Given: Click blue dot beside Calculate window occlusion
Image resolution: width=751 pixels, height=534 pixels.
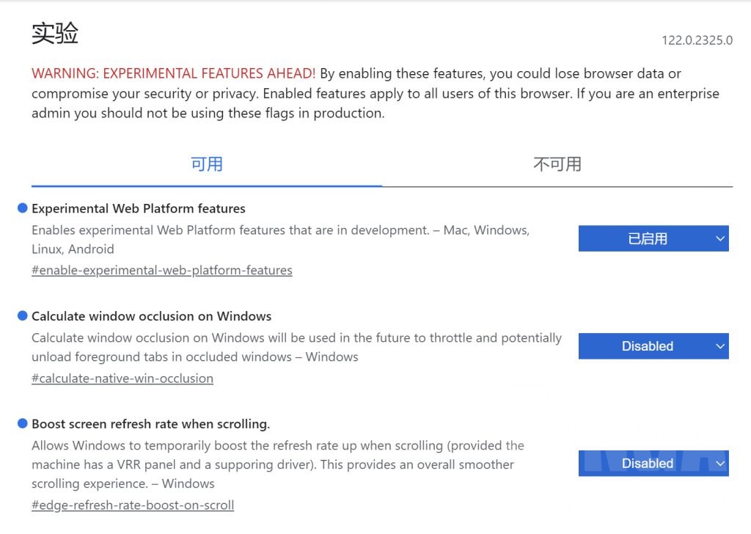Looking at the screenshot, I should click(22, 316).
